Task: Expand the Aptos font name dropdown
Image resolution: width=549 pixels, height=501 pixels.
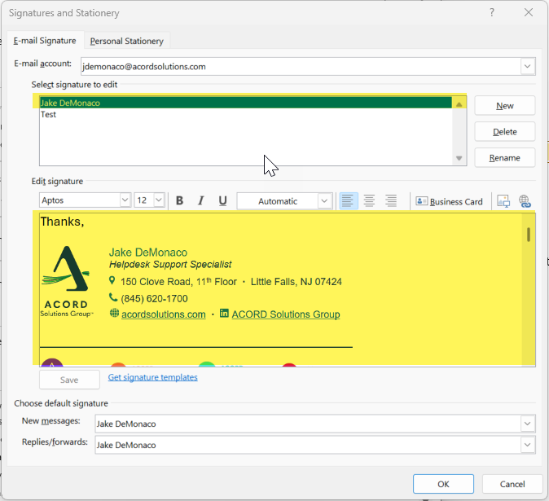Action: click(125, 200)
